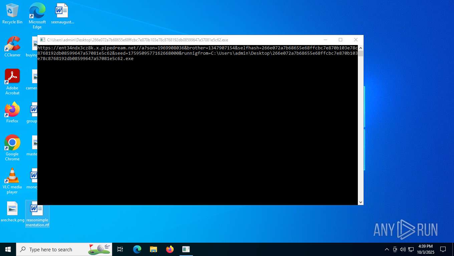
Task: Open Task View from taskbar
Action: (120, 249)
